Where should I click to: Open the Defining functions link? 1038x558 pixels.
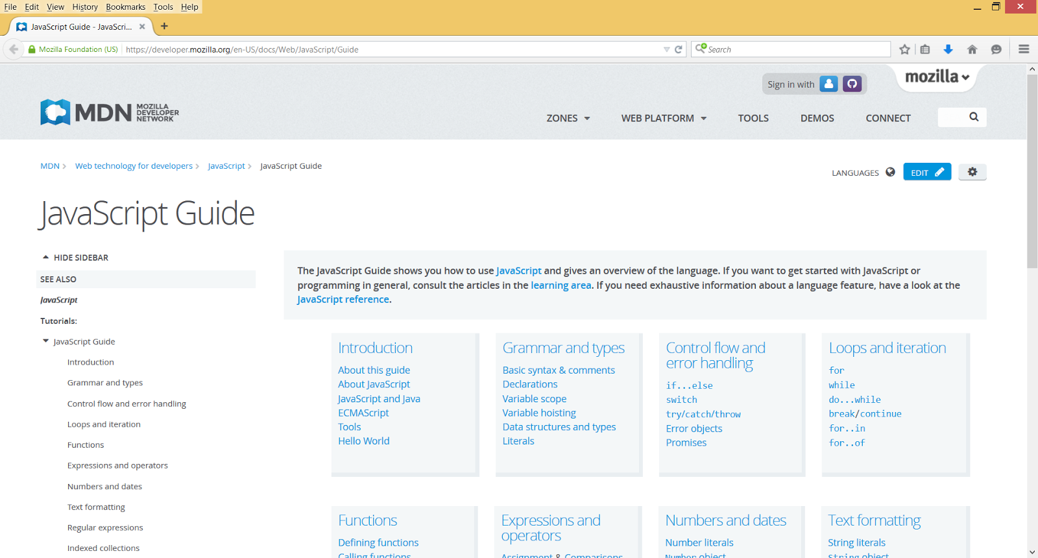[x=378, y=542]
